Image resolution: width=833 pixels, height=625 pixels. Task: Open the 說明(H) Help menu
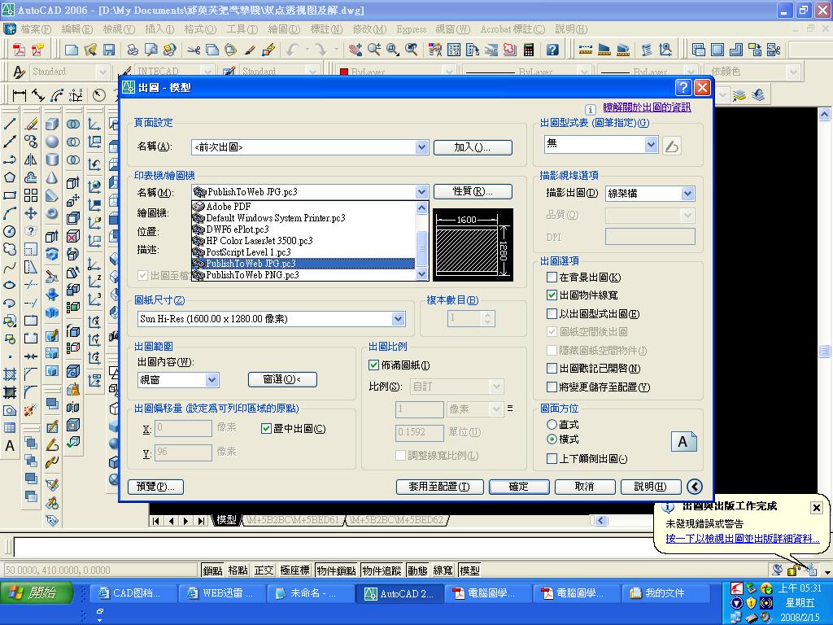(x=571, y=29)
